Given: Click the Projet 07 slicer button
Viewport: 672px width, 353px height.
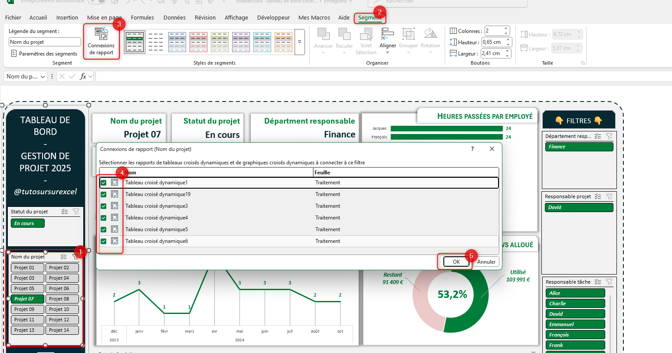Looking at the screenshot, I should coord(27,299).
